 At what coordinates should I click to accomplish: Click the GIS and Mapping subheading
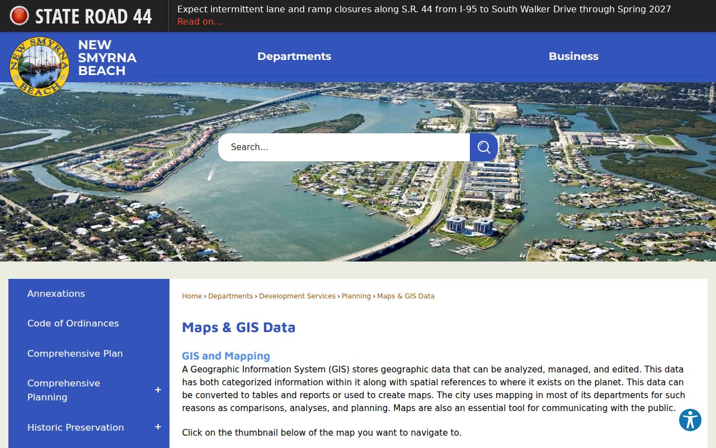click(x=226, y=356)
